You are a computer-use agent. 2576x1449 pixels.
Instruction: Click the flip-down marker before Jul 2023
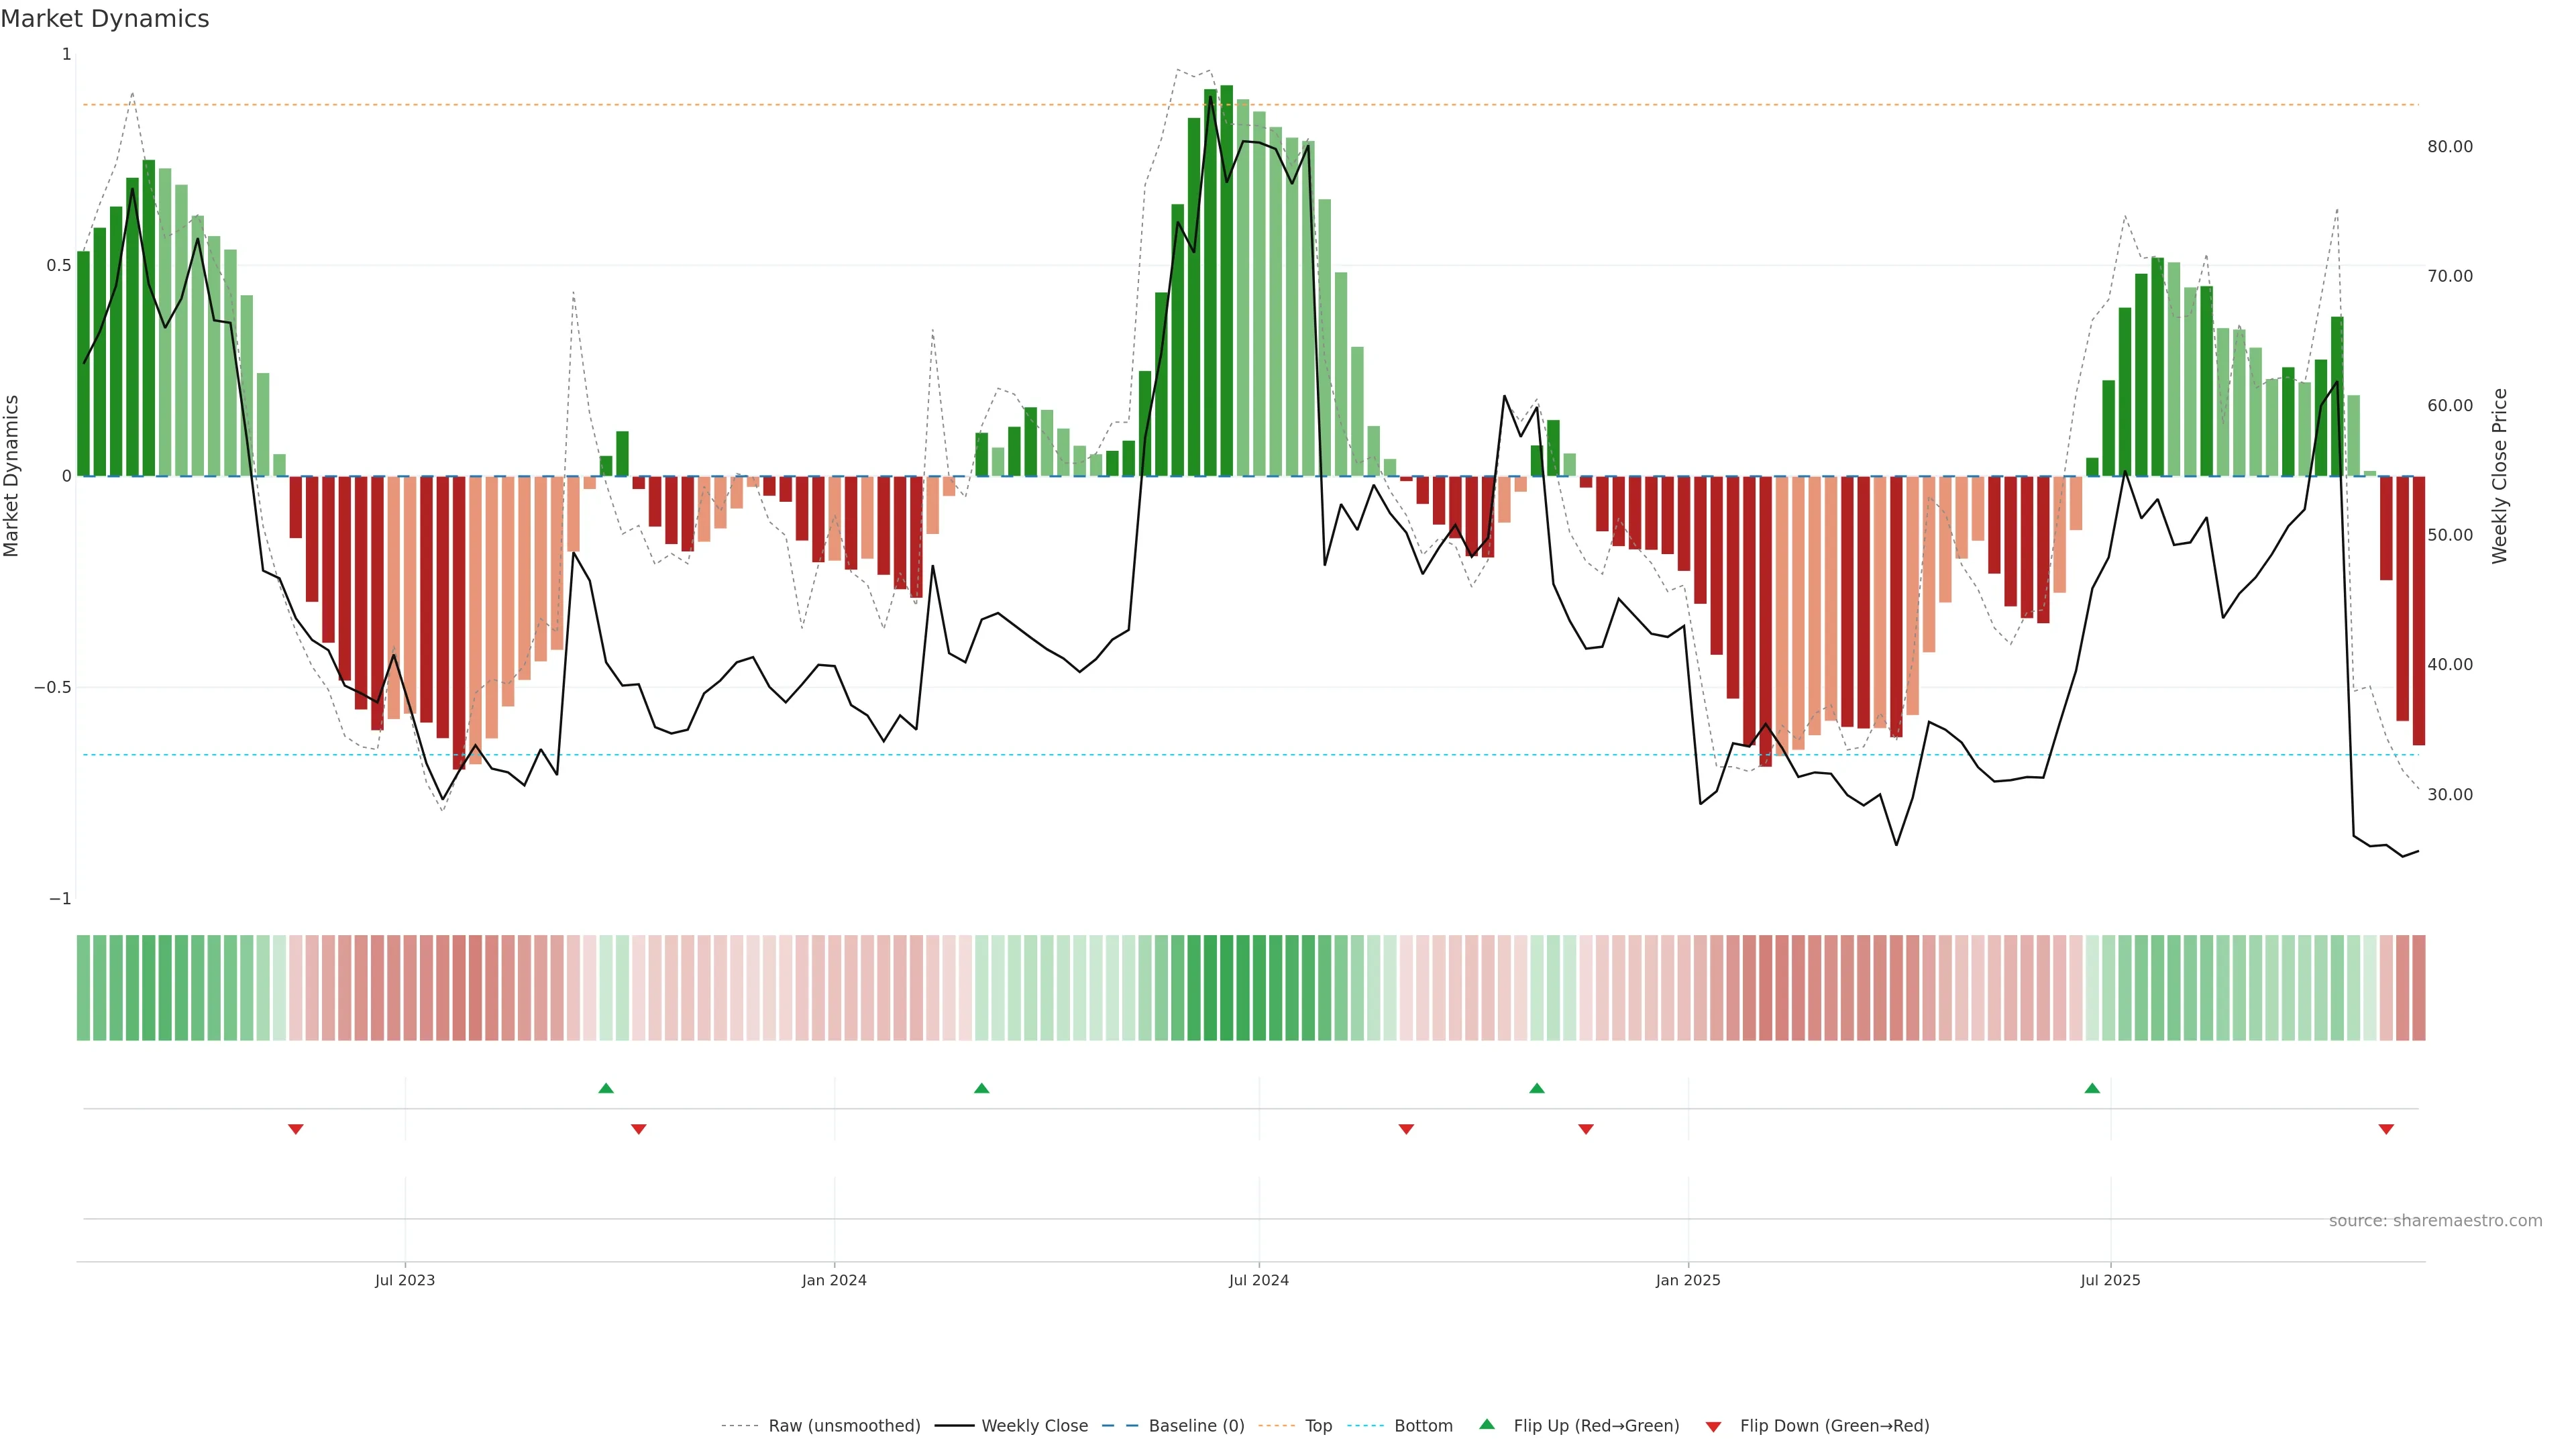[295, 1129]
